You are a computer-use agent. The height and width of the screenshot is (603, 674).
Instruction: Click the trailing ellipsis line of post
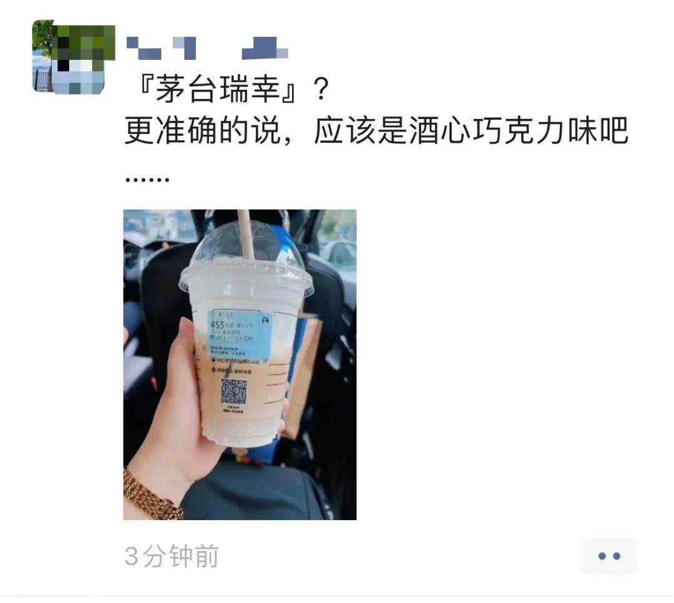[x=147, y=180]
